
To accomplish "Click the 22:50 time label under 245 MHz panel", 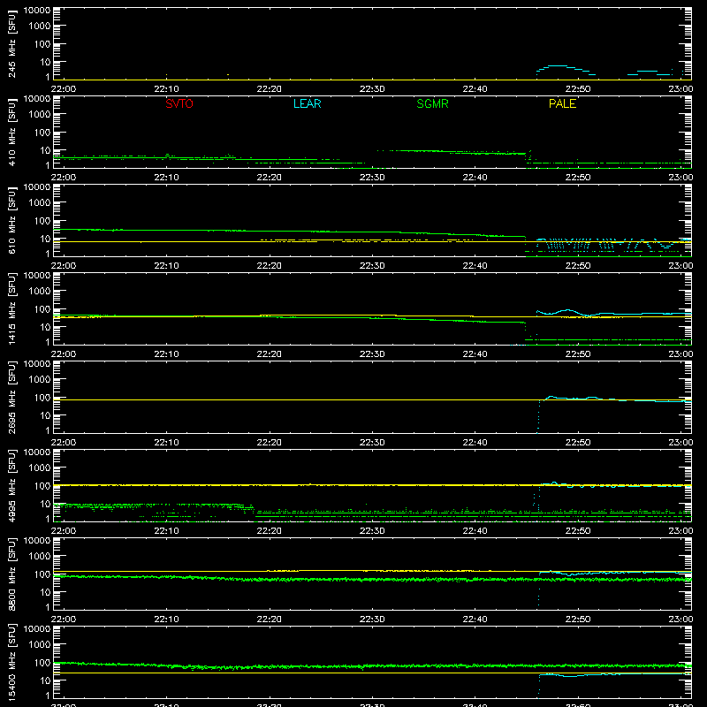I will tap(578, 89).
